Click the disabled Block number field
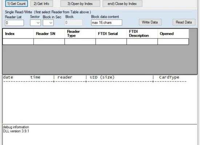This screenshot has height=145, width=200. click(73, 22)
